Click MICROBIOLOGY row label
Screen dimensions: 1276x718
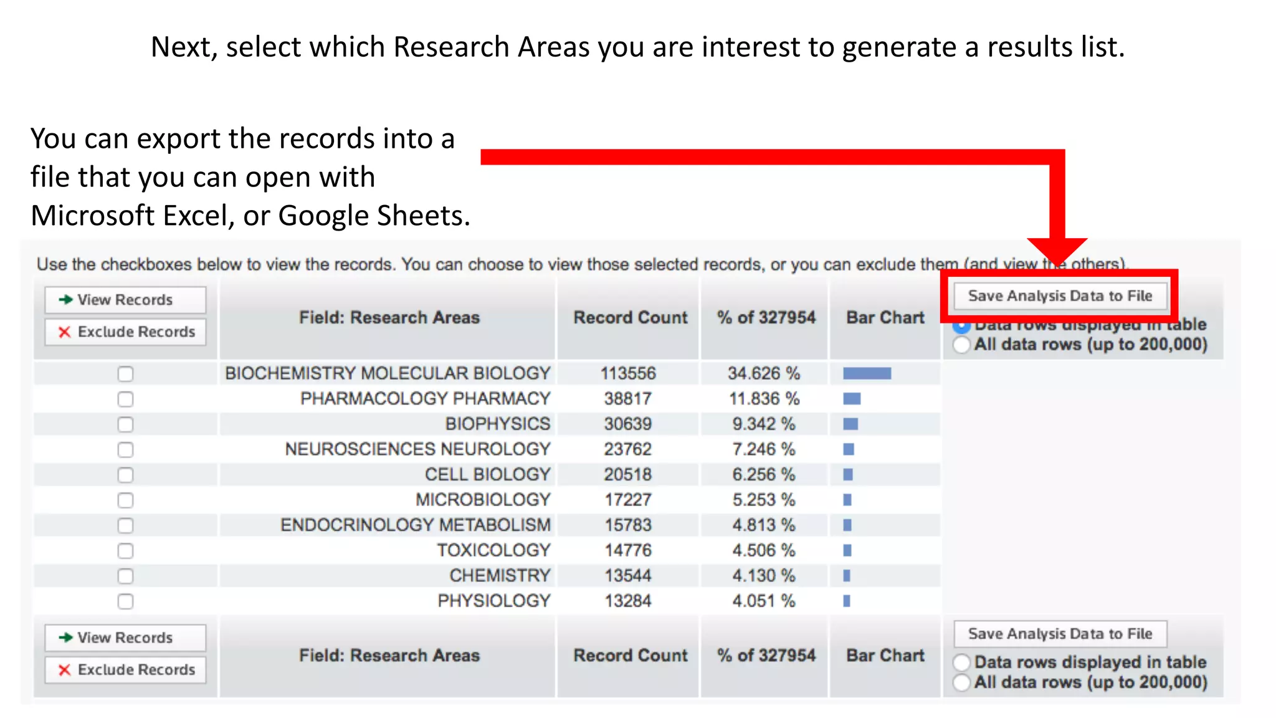click(x=483, y=499)
